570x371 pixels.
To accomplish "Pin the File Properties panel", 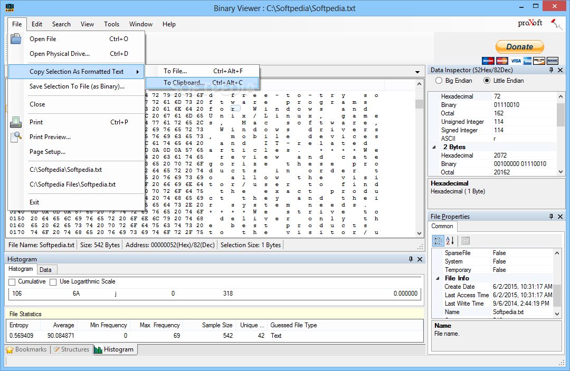I will 551,217.
